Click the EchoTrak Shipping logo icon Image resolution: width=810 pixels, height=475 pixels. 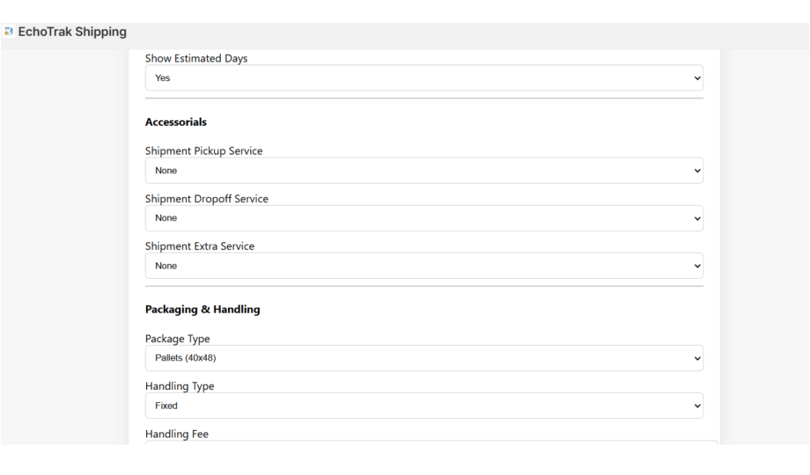coord(8,33)
